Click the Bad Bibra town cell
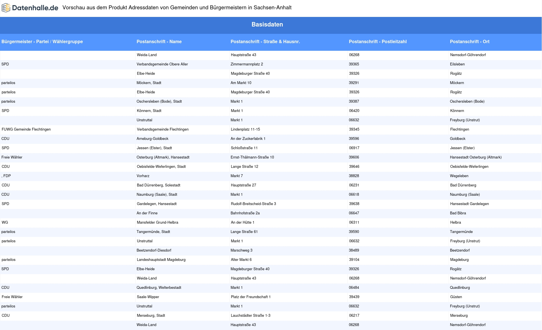Image resolution: width=542 pixels, height=330 pixels. coord(458,213)
